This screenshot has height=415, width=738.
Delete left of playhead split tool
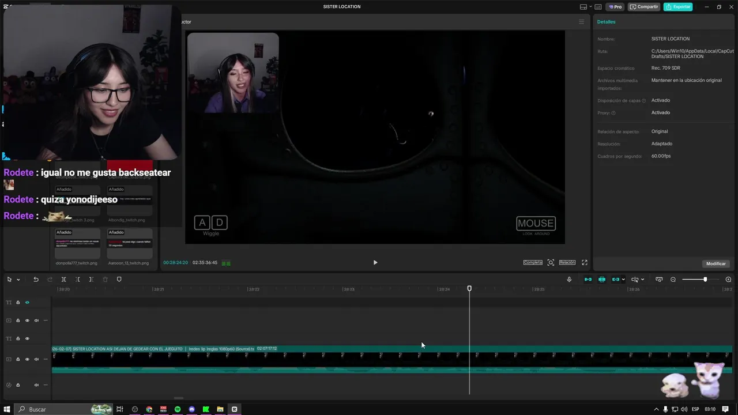click(x=78, y=280)
